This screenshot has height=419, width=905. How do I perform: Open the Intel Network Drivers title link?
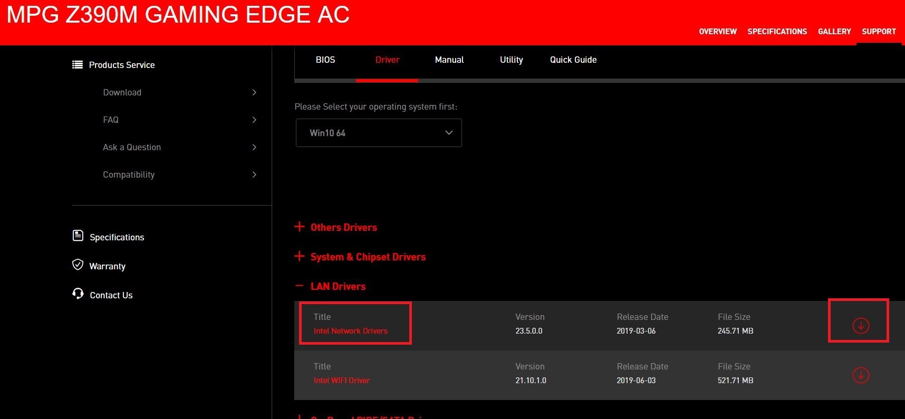[x=350, y=331]
